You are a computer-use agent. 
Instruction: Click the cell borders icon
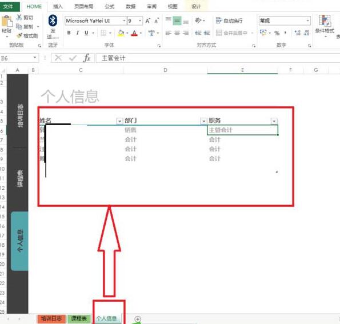click(x=103, y=33)
